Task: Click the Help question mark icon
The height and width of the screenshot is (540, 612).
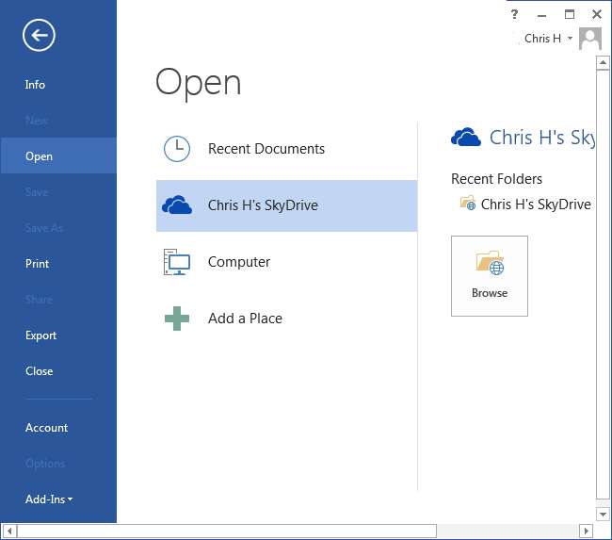Action: click(515, 14)
